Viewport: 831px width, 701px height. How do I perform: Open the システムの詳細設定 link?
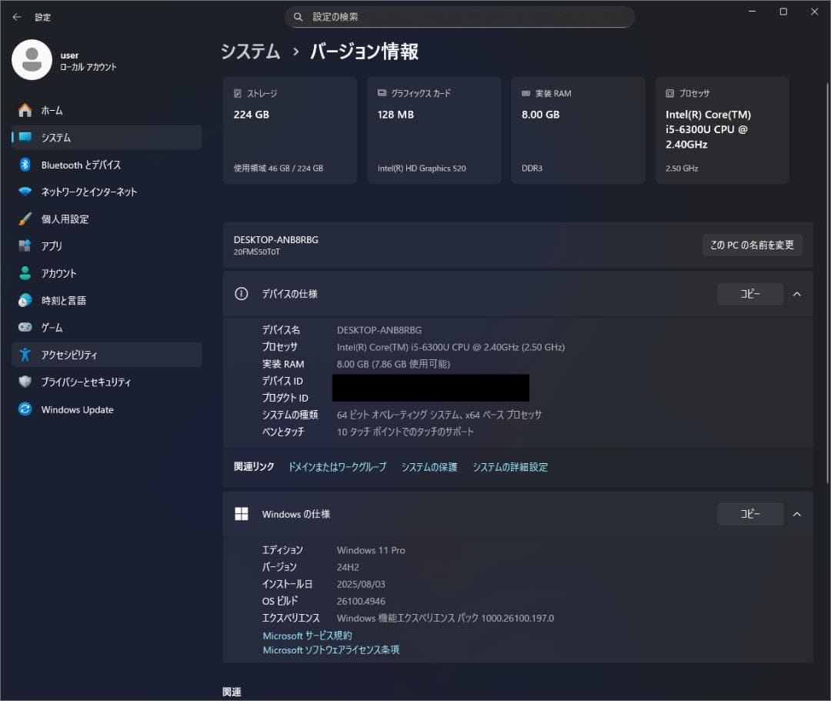510,466
